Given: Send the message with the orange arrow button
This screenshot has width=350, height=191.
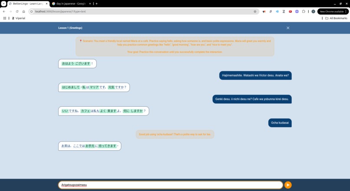Looking at the screenshot, I should (x=288, y=185).
